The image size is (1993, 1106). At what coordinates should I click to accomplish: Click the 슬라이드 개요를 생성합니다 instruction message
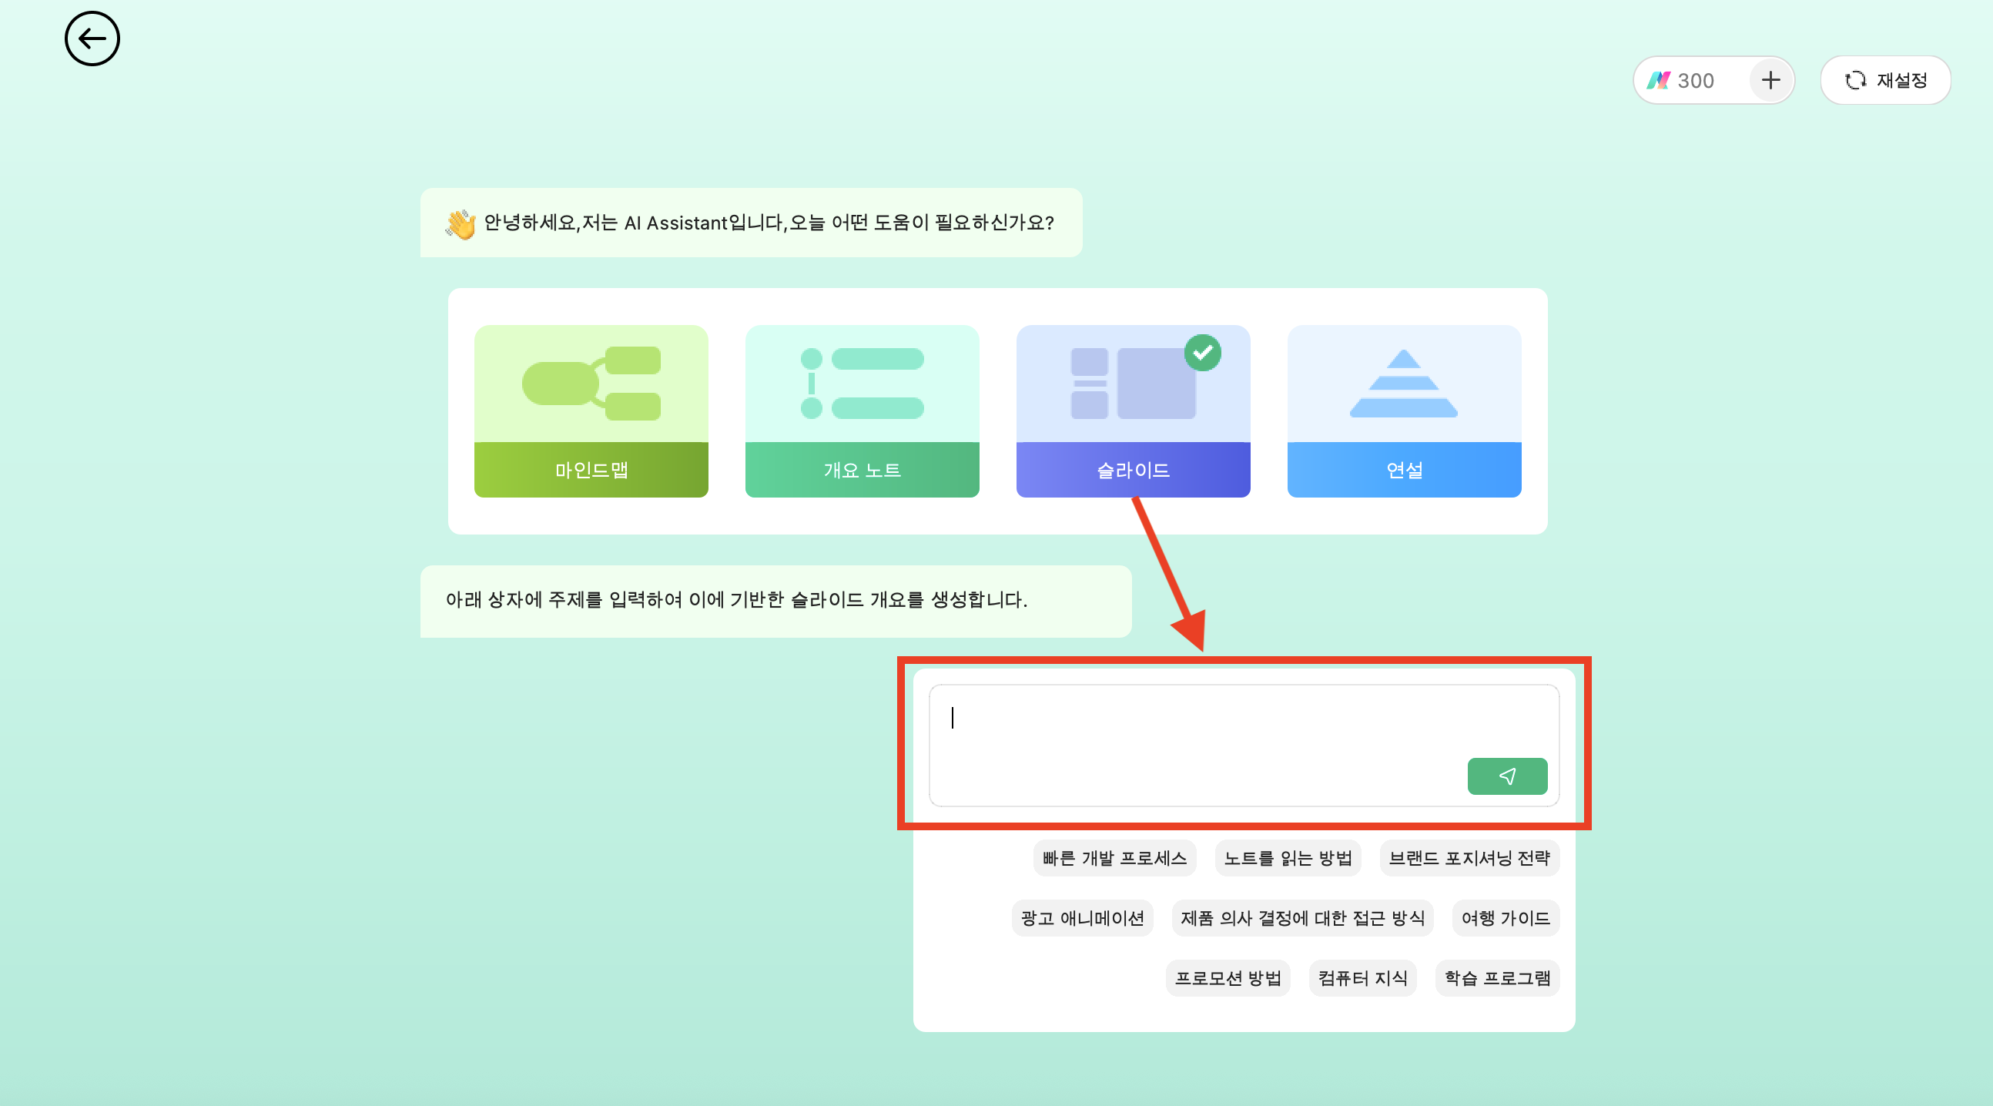[x=775, y=602]
